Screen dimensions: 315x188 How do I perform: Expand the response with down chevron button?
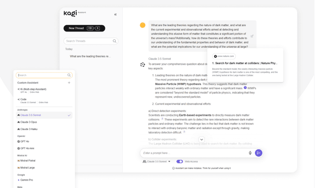[x=201, y=139]
